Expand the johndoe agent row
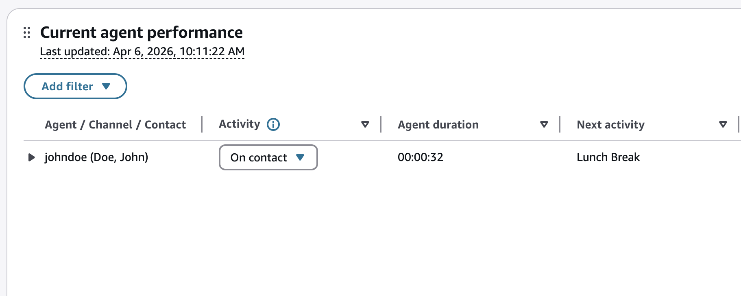The width and height of the screenshot is (741, 296). 31,157
